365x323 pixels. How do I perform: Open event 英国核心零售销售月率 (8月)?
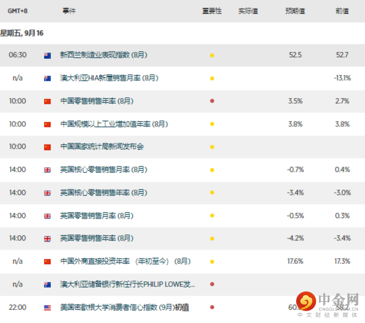tap(104, 170)
